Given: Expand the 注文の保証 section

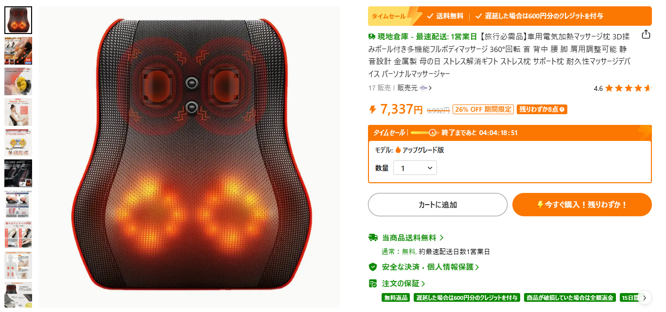Looking at the screenshot, I should pyautogui.click(x=404, y=283).
